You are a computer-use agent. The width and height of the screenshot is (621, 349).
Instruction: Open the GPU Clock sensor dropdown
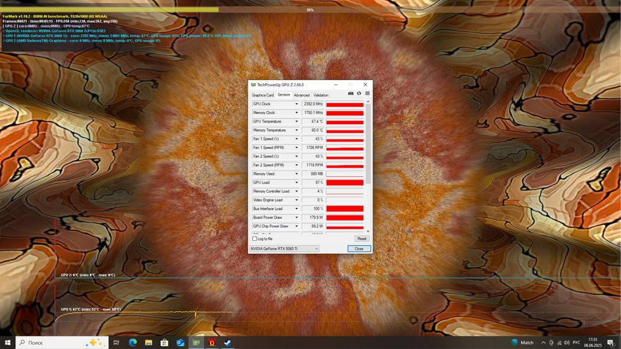click(x=296, y=104)
